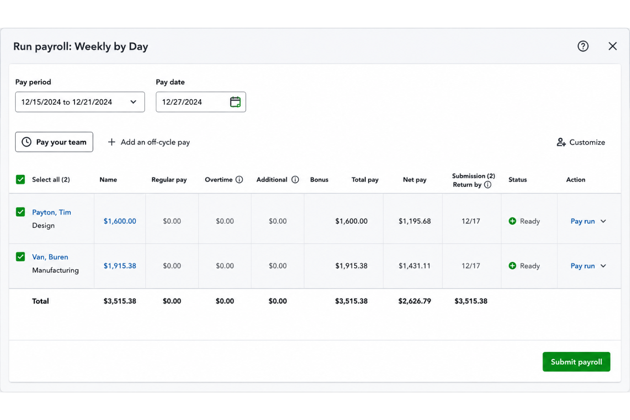Expand Pay run options for Payton, Tim
This screenshot has width=630, height=420.
pos(603,221)
